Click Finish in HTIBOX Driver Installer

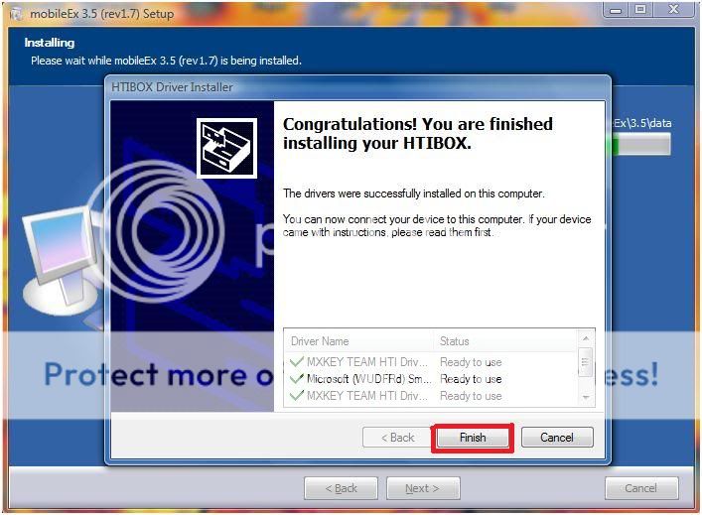473,438
